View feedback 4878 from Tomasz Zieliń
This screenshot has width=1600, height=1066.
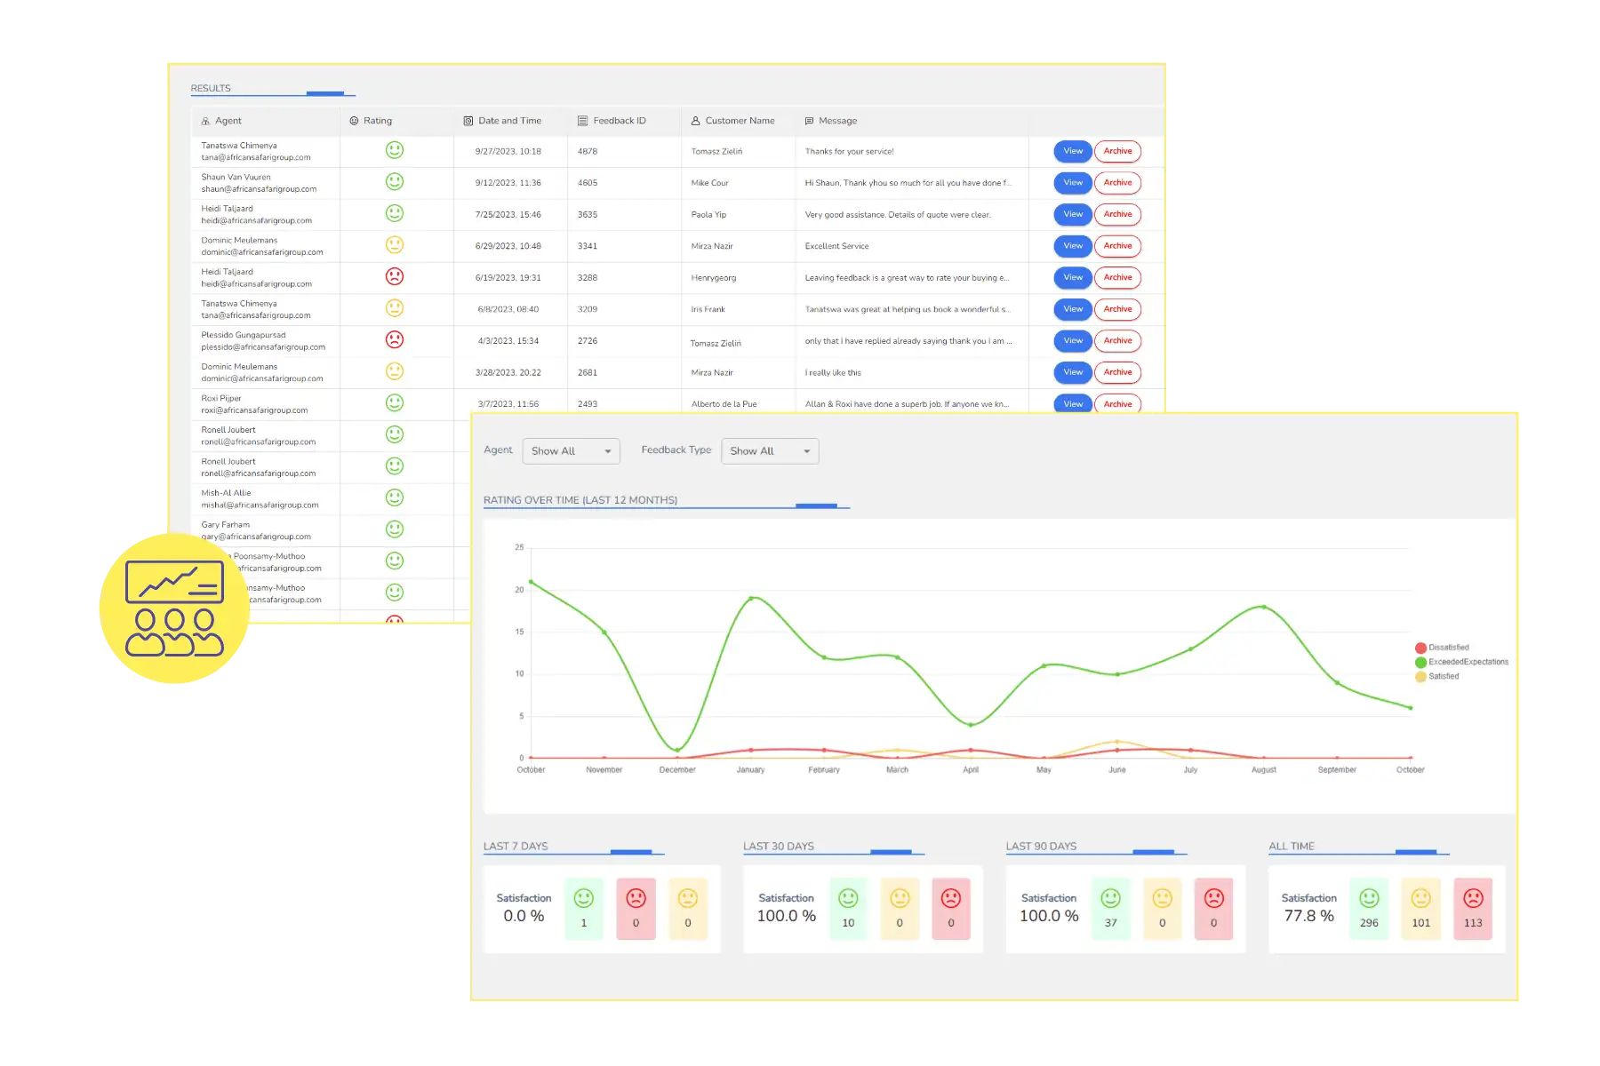pos(1073,151)
